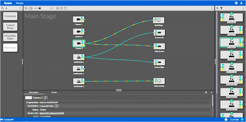Toggle the checkbox above MultiMedia 2 card

(232, 88)
